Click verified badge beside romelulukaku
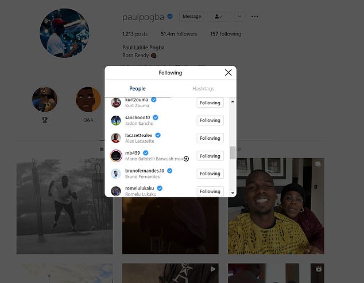 point(160,188)
